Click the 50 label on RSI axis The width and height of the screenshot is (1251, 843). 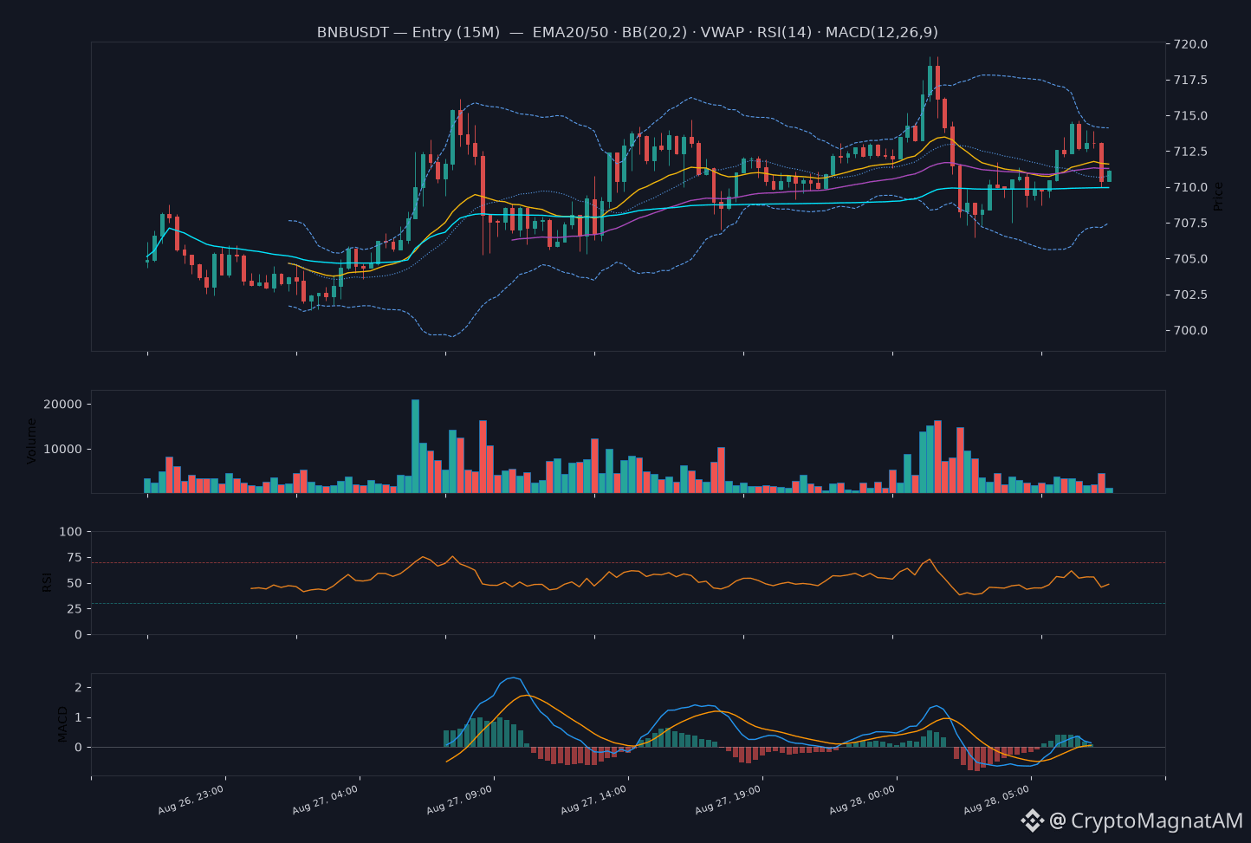tap(75, 583)
